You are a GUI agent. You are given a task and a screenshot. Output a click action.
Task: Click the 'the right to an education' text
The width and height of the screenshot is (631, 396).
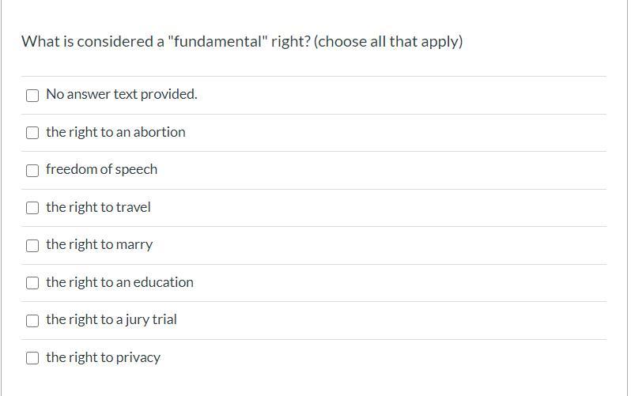119,282
